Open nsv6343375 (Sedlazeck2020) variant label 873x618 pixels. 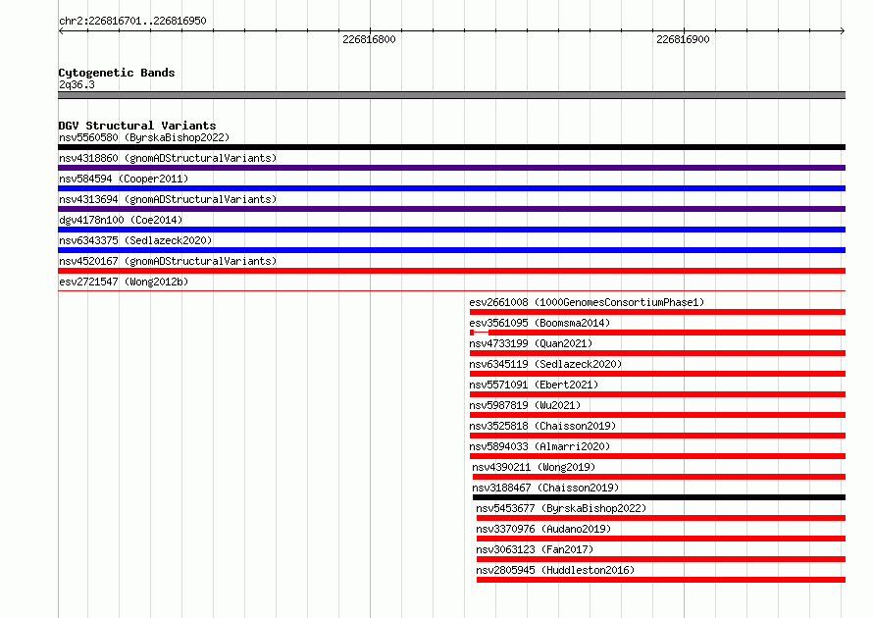click(135, 240)
